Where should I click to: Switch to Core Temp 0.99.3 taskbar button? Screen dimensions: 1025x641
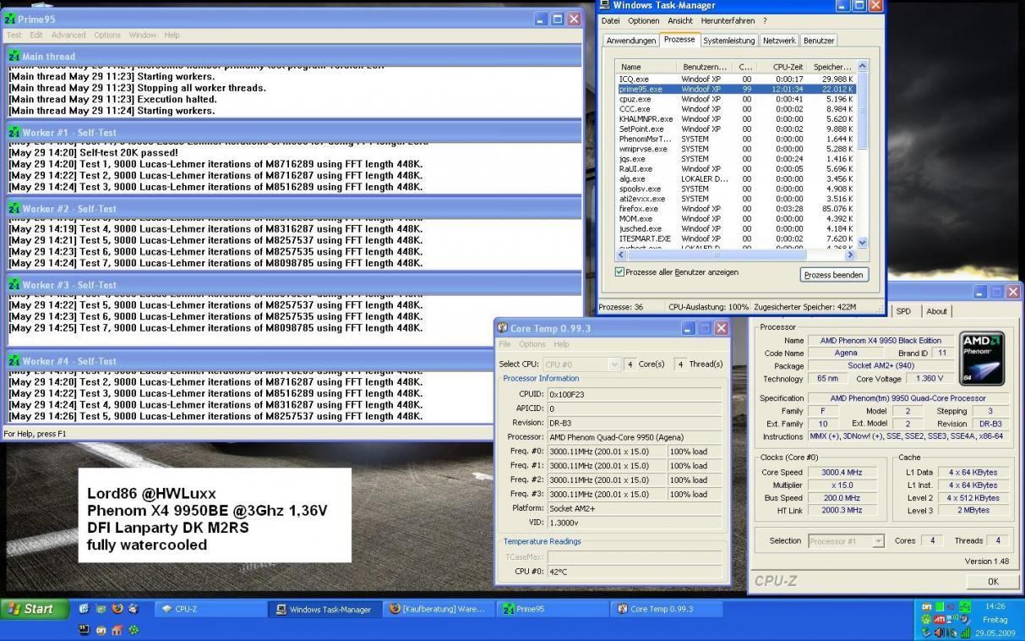point(668,609)
